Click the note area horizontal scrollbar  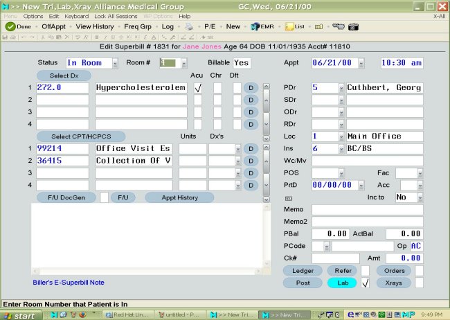(146, 271)
